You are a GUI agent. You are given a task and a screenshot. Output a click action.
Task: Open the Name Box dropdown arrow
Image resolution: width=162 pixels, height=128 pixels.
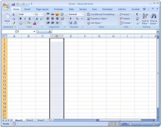point(34,32)
